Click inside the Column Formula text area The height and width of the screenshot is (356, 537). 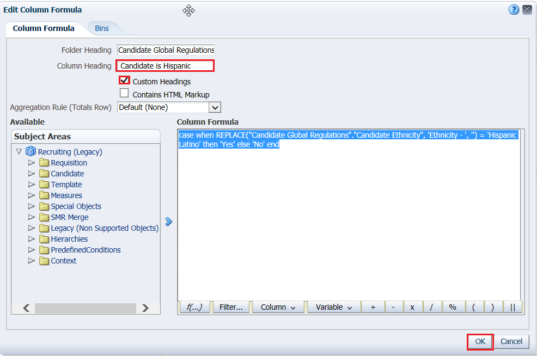pyautogui.click(x=349, y=215)
